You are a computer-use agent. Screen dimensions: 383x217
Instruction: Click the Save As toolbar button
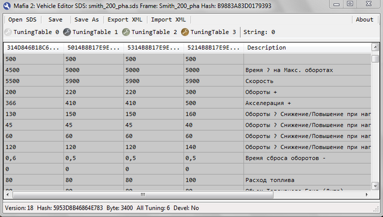click(x=86, y=20)
